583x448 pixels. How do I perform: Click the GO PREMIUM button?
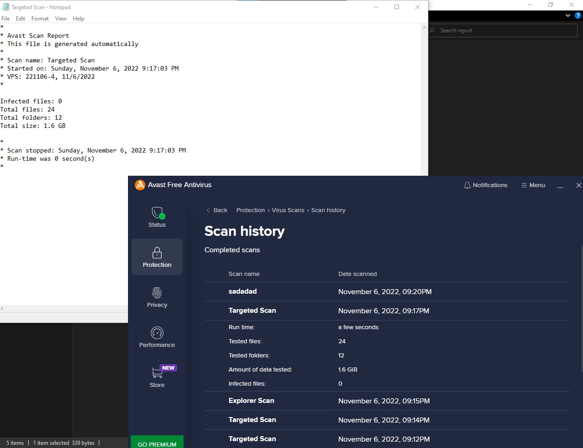point(157,443)
